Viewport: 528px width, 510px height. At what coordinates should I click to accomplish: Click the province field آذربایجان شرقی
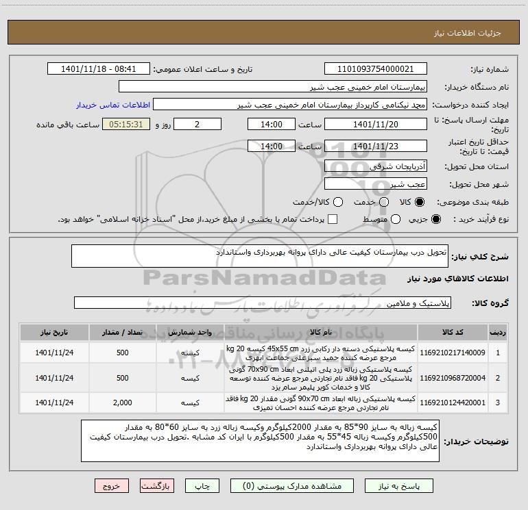pos(376,166)
